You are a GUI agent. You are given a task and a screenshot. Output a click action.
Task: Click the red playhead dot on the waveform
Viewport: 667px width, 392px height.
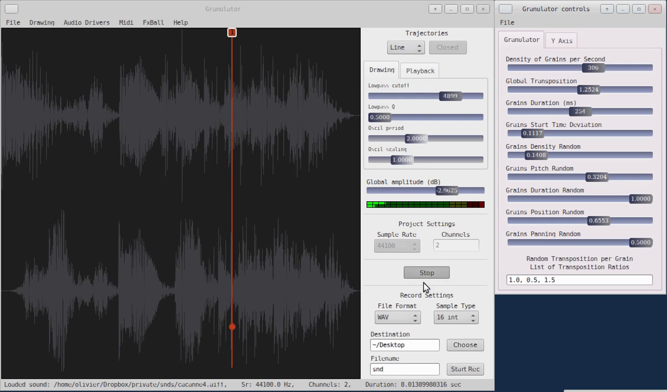(232, 327)
